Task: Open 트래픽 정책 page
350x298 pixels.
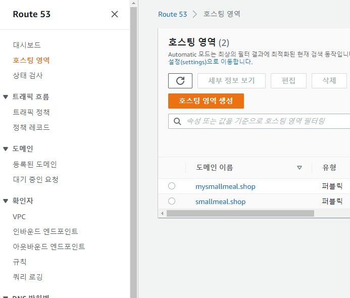Action: 31,112
